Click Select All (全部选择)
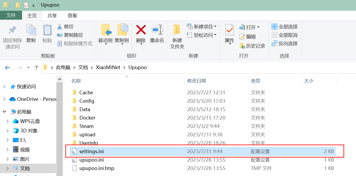Image resolution: width=356 pixels, height=176 pixels. pyautogui.click(x=285, y=27)
